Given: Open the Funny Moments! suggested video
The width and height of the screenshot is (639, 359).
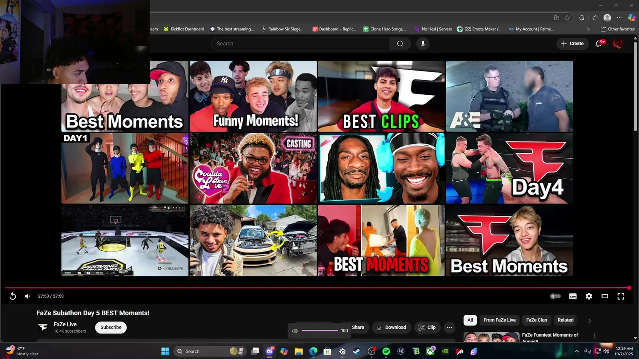Looking at the screenshot, I should [x=253, y=96].
